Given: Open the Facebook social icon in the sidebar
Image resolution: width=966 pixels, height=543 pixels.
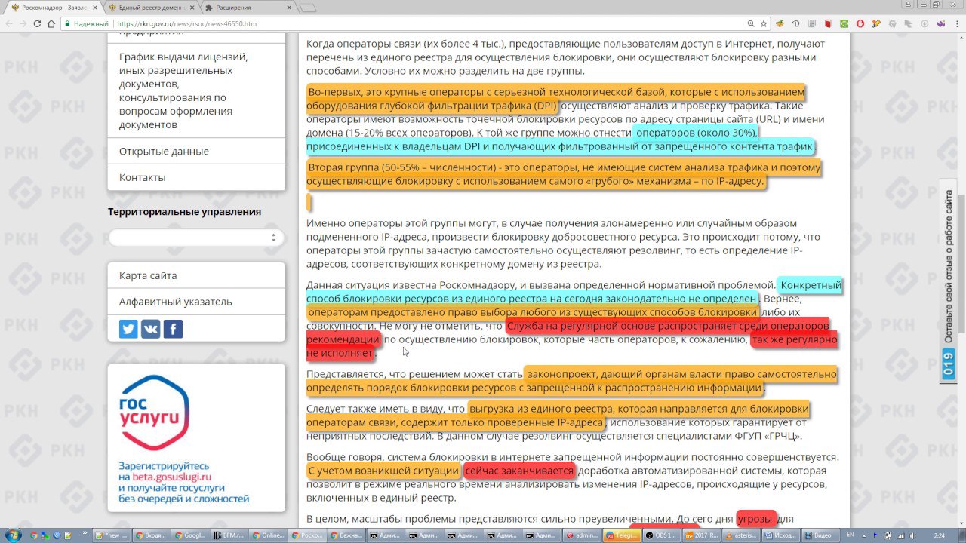Looking at the screenshot, I should click(x=173, y=329).
